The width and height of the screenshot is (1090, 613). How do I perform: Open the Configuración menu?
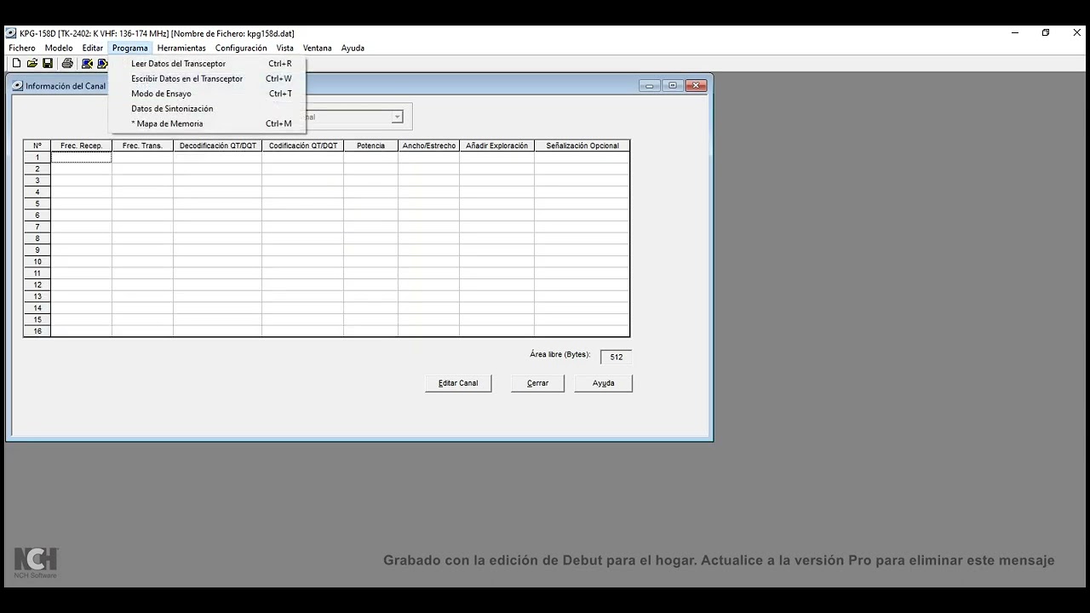pos(241,48)
